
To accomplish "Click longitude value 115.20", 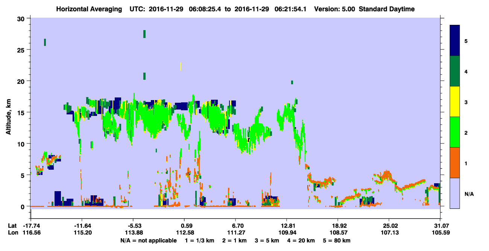I will (x=82, y=233).
